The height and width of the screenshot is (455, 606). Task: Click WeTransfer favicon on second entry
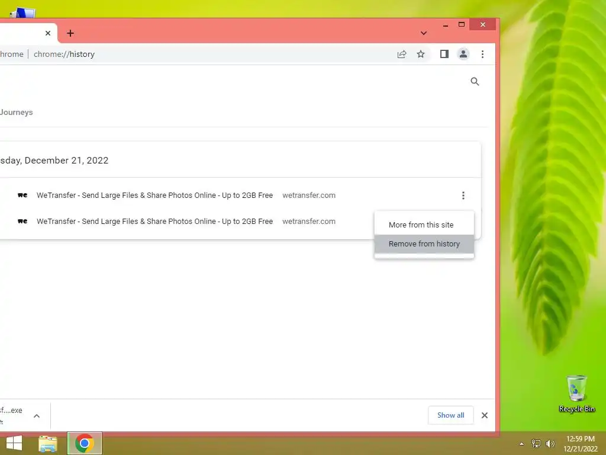[22, 221]
